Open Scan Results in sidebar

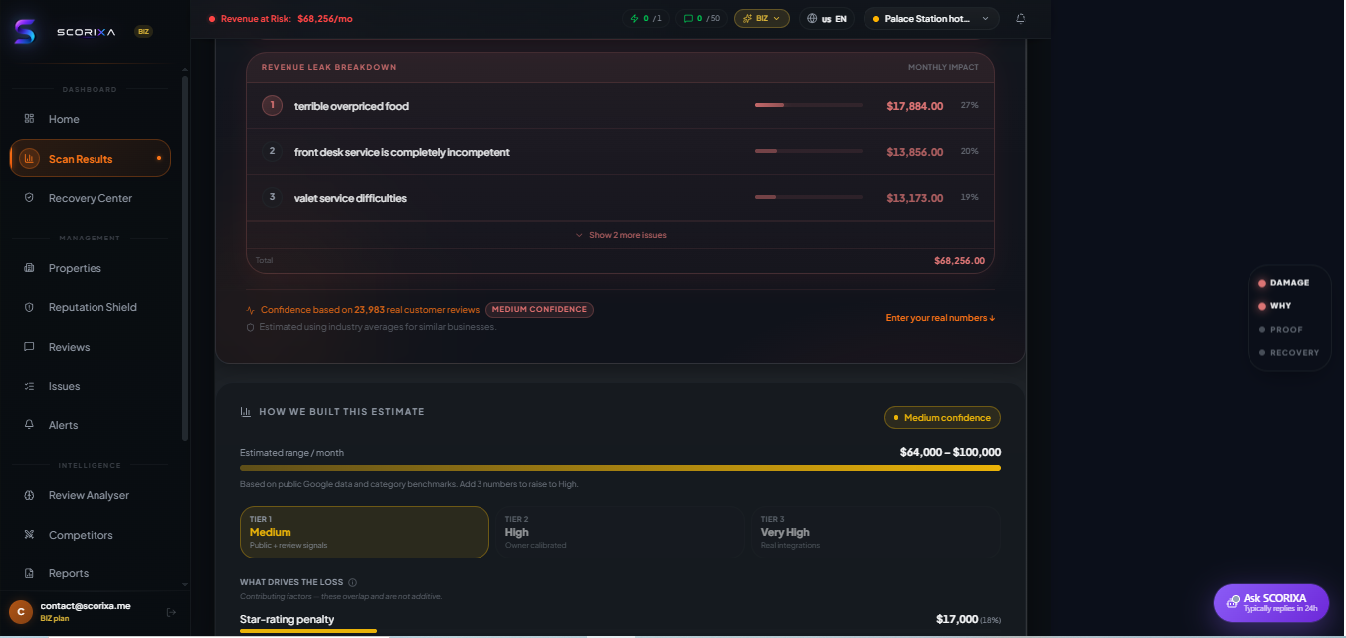pos(91,158)
